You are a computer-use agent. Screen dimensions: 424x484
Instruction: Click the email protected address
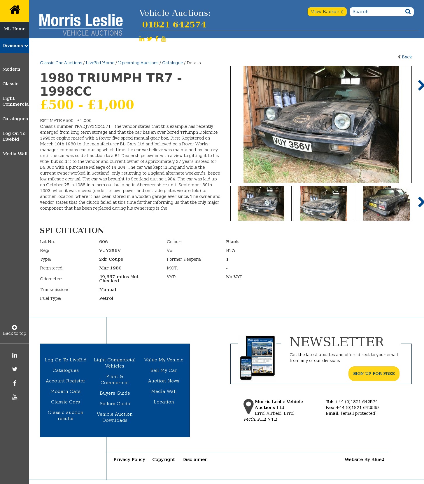pos(359,413)
